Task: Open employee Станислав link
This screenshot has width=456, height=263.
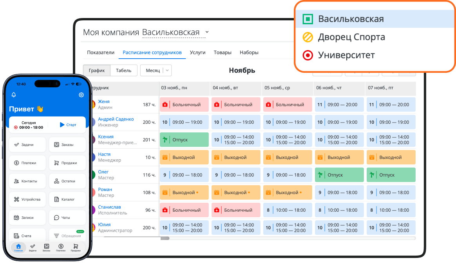Action: pos(109,207)
